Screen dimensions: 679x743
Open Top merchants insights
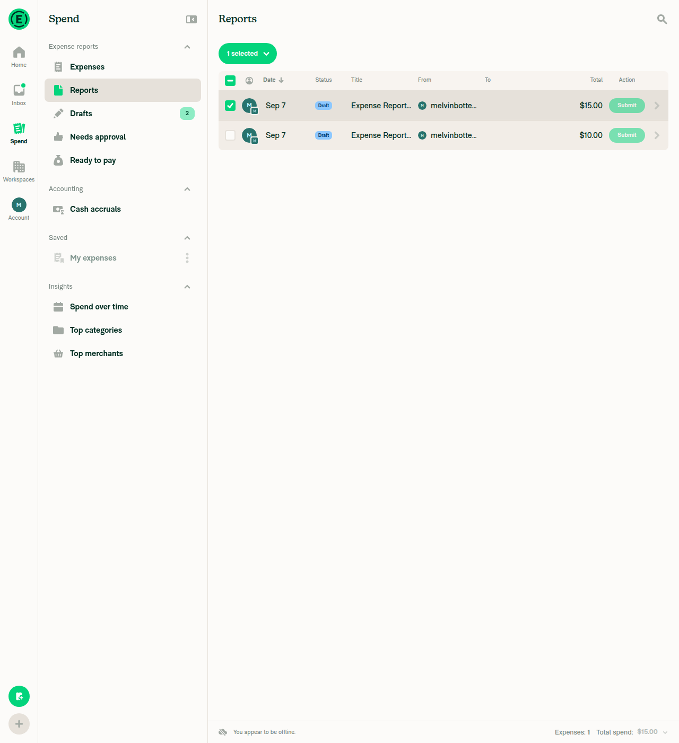[x=123, y=353]
